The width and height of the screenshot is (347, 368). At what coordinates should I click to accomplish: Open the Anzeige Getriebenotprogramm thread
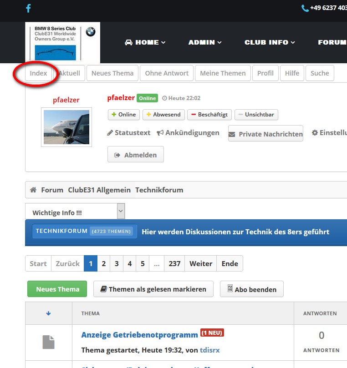[x=139, y=335]
